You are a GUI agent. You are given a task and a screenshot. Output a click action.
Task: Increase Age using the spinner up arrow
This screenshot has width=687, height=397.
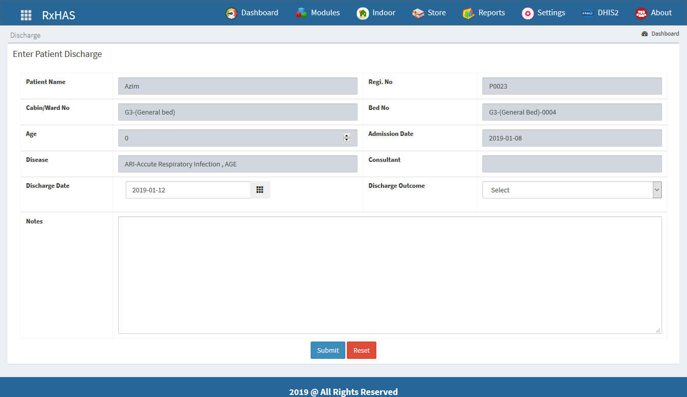[x=347, y=135]
